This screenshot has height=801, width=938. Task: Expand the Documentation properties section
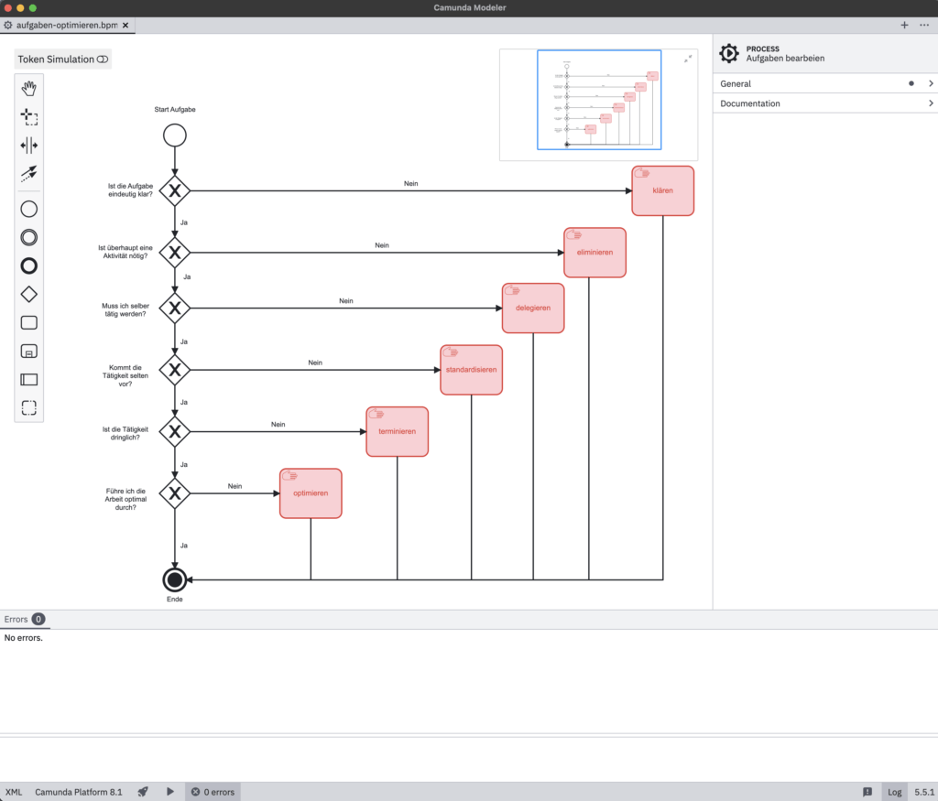(x=823, y=103)
